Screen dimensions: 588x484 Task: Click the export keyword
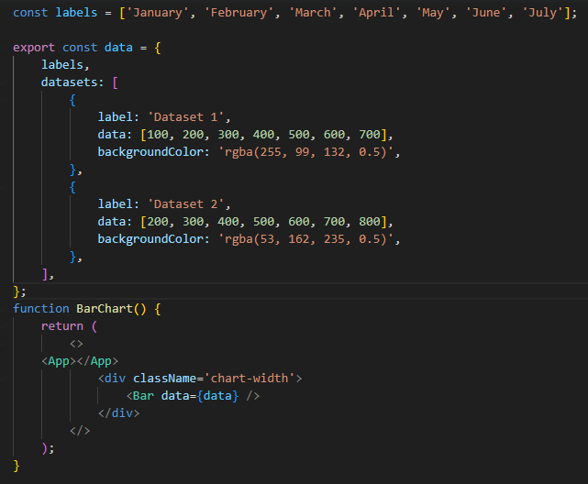pos(33,47)
